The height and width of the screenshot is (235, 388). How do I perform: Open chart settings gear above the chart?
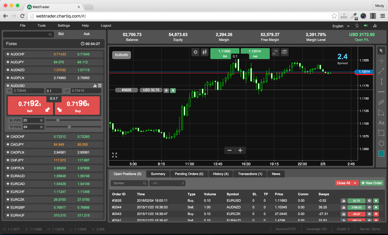point(195,52)
